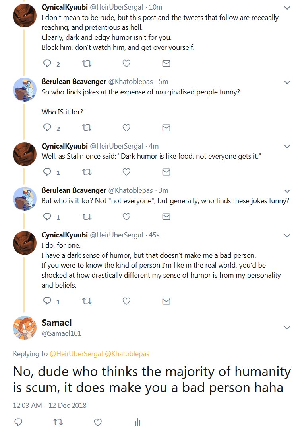Like CynicalKyuubi's 45s tweet
The height and width of the screenshot is (431, 298).
(126, 301)
